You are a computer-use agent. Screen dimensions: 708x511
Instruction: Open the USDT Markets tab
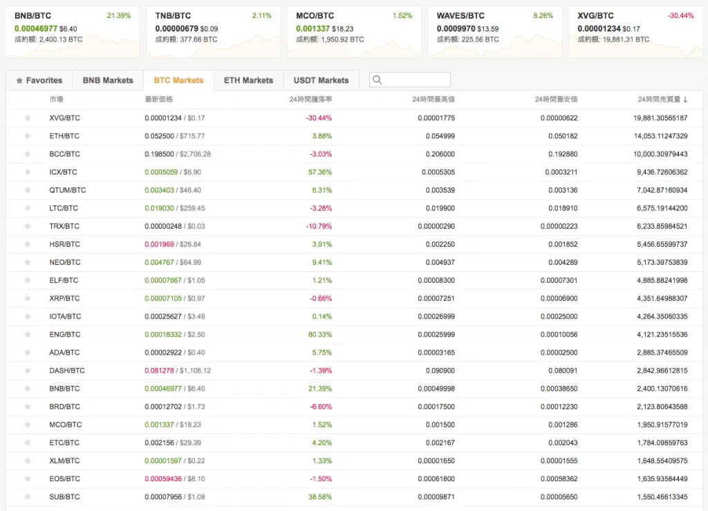click(x=321, y=80)
